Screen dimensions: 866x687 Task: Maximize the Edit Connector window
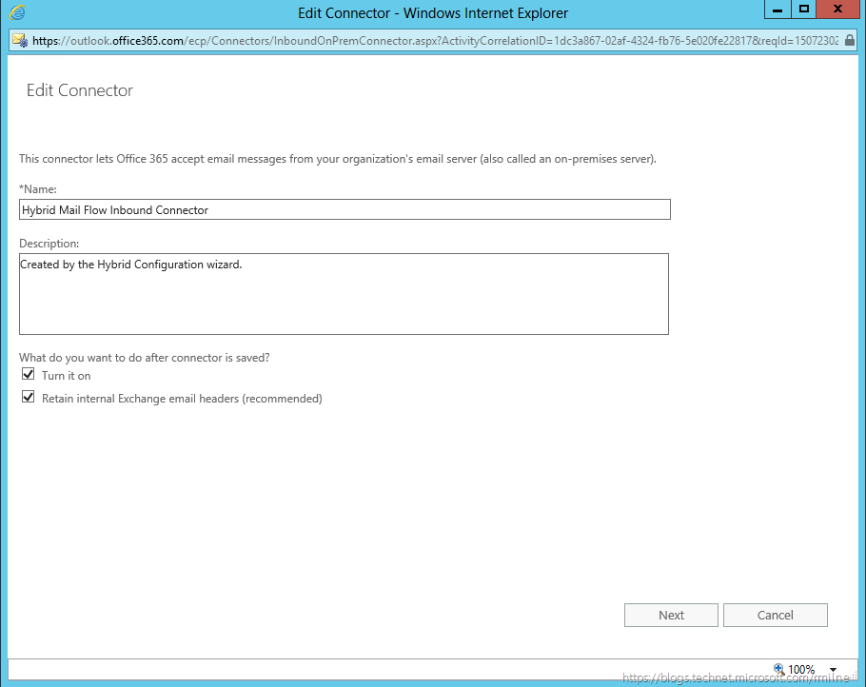click(804, 10)
